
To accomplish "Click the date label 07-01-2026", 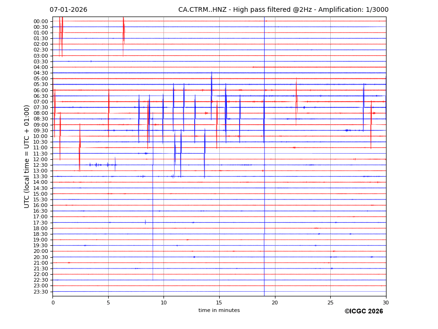I will pos(69,10).
